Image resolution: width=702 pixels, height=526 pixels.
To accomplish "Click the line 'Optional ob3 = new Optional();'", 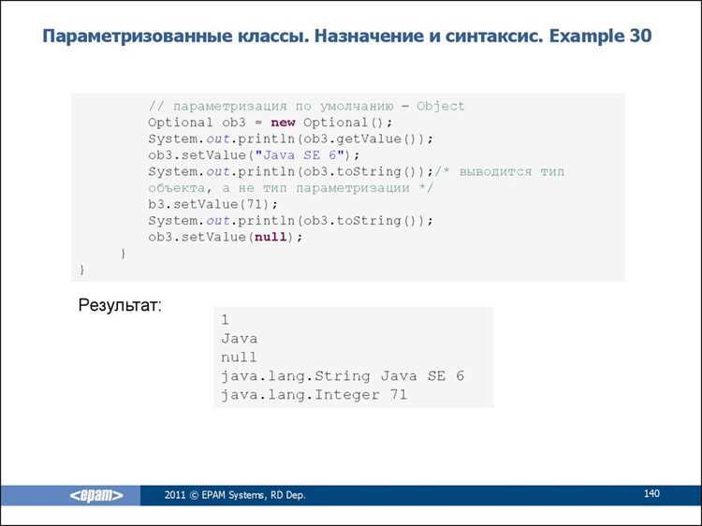I will [270, 123].
